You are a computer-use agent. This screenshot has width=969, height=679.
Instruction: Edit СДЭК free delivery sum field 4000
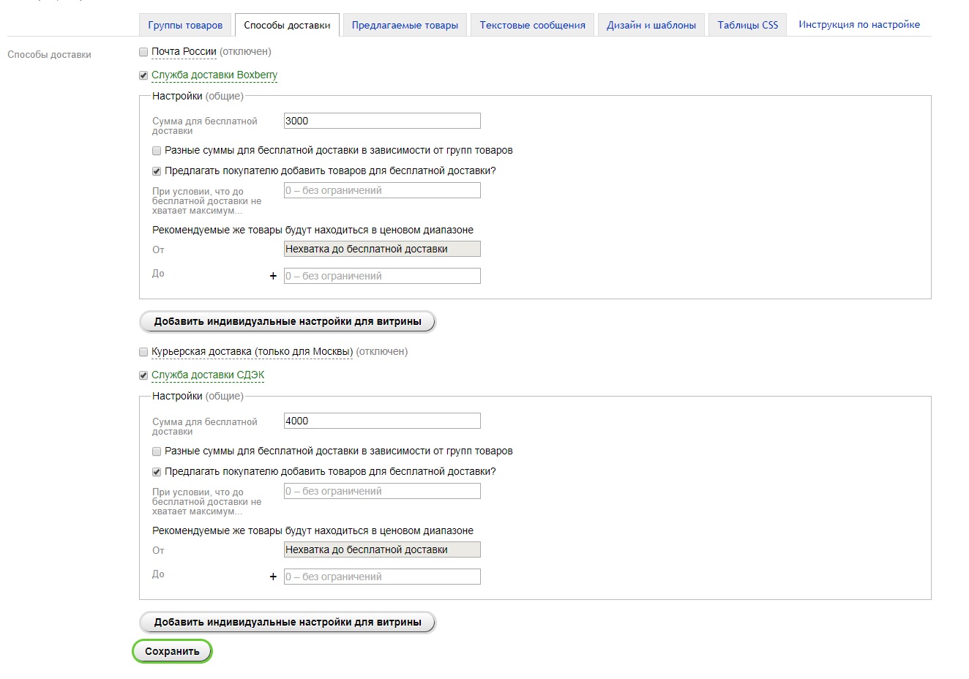click(x=382, y=421)
